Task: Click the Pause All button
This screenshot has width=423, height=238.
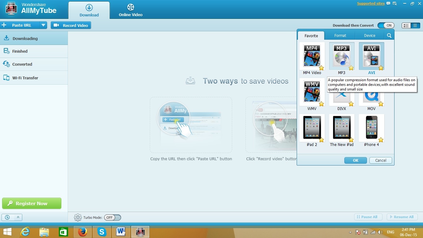Action: [x=368, y=217]
